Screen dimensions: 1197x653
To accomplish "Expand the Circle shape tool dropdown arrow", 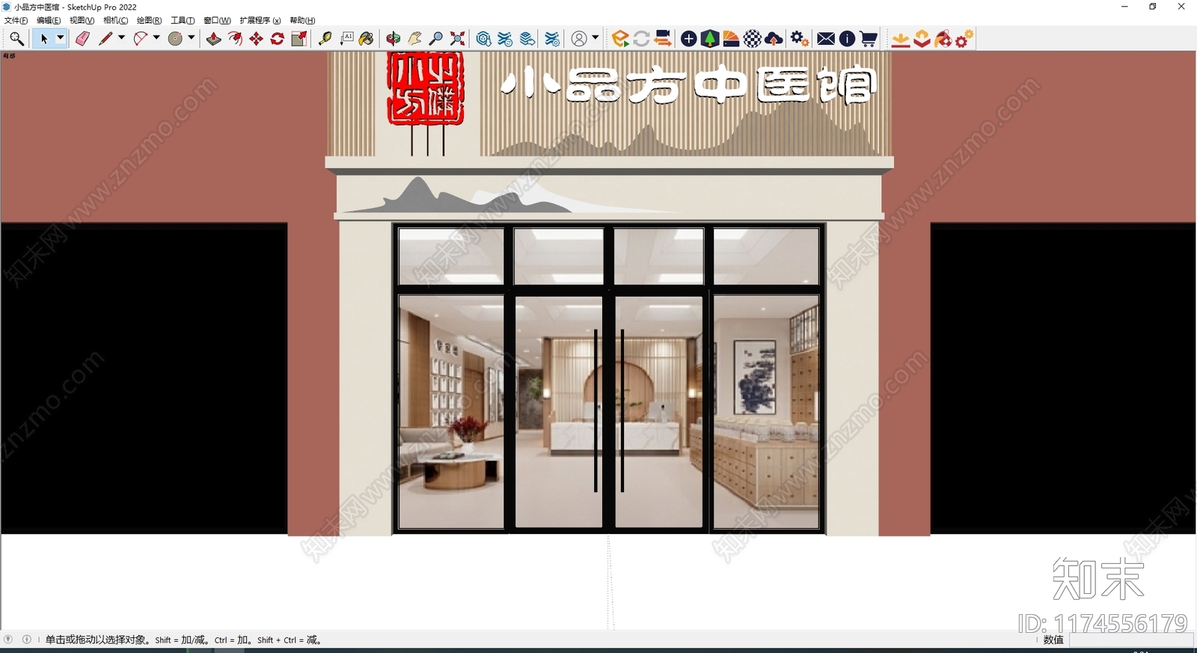I will click(x=192, y=38).
